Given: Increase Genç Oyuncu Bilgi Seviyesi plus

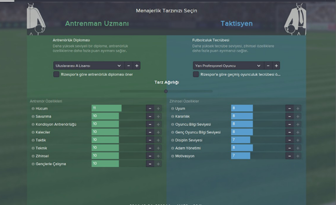Looking at the screenshot, I should [x=298, y=132].
